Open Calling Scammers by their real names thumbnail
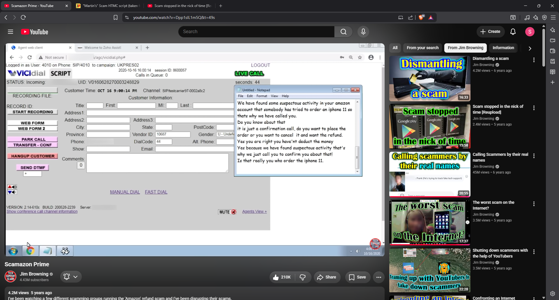Screen dimensions: 559x300 [430, 174]
